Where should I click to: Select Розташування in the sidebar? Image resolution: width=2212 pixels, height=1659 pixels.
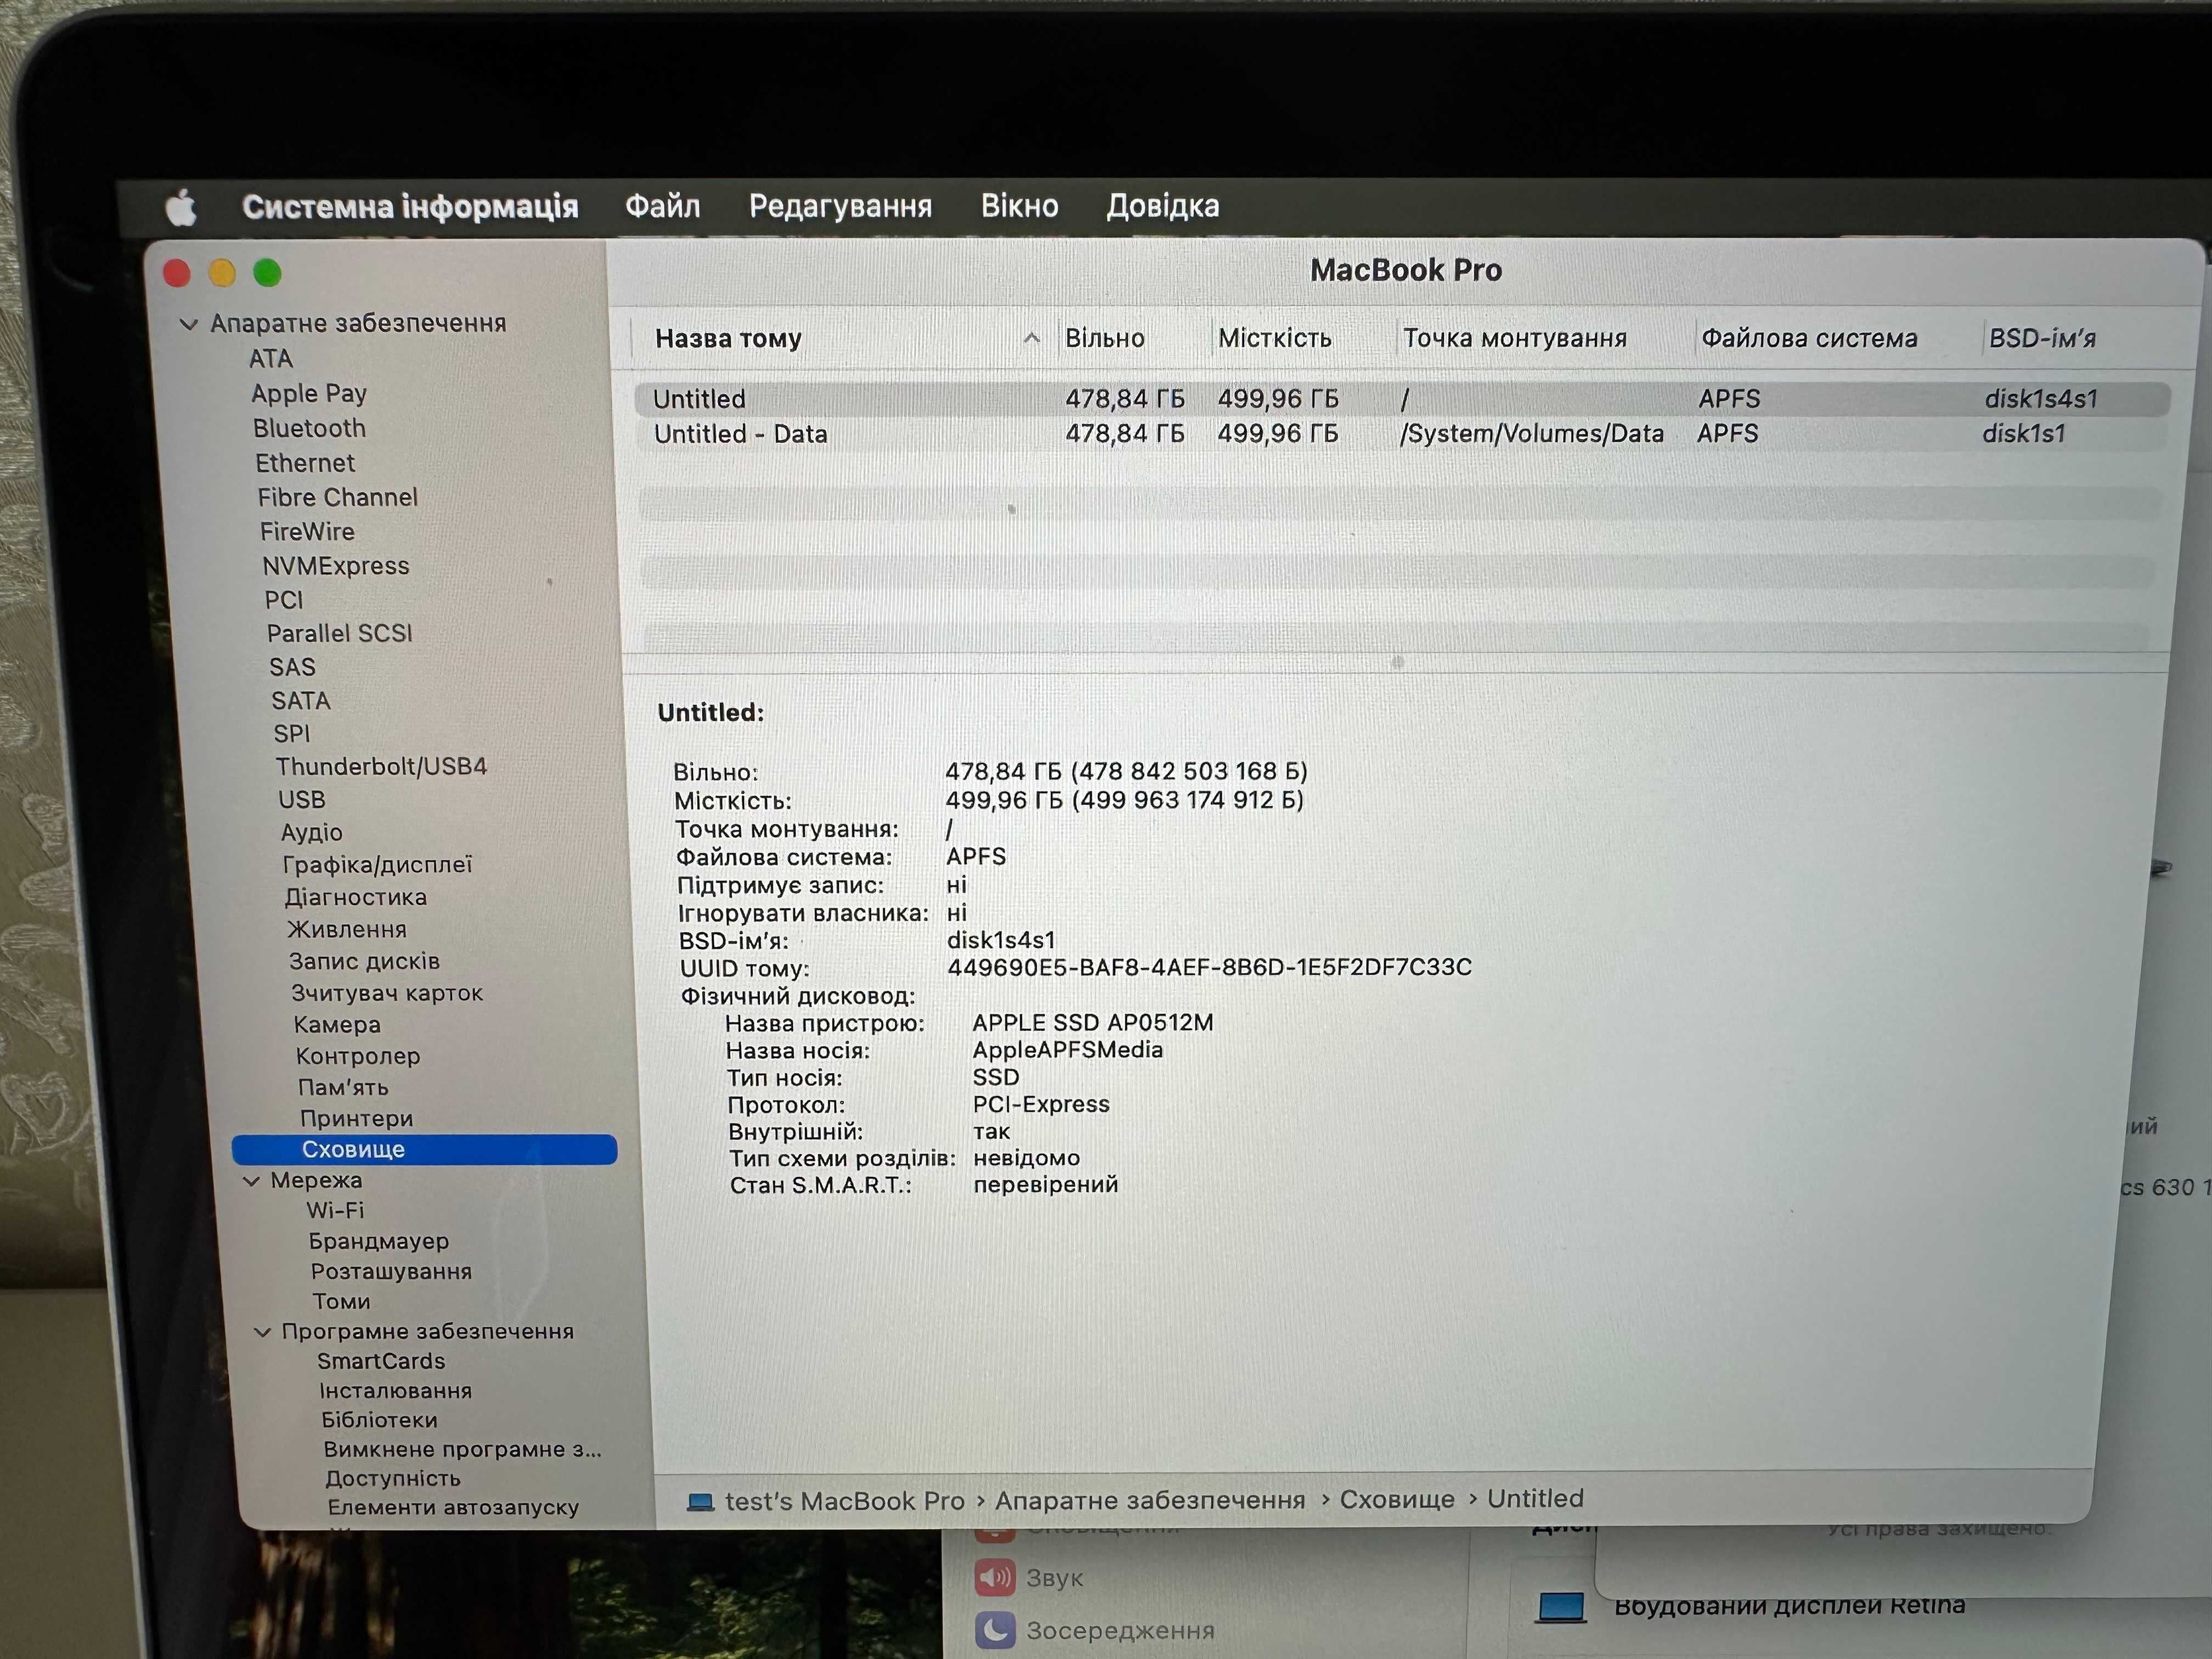click(391, 1272)
